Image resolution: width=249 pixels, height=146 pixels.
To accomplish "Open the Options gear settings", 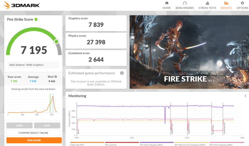I will pos(242,5).
